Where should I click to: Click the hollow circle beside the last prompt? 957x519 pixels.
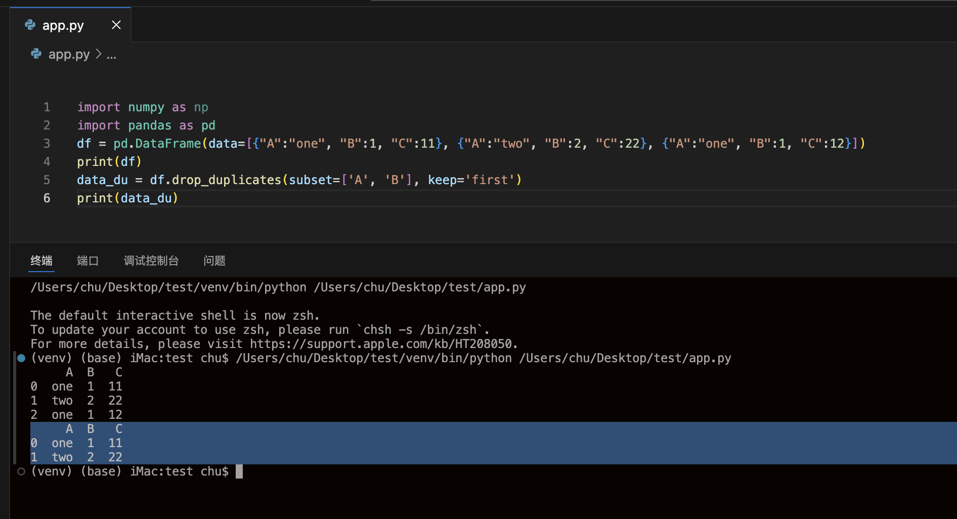pos(21,471)
